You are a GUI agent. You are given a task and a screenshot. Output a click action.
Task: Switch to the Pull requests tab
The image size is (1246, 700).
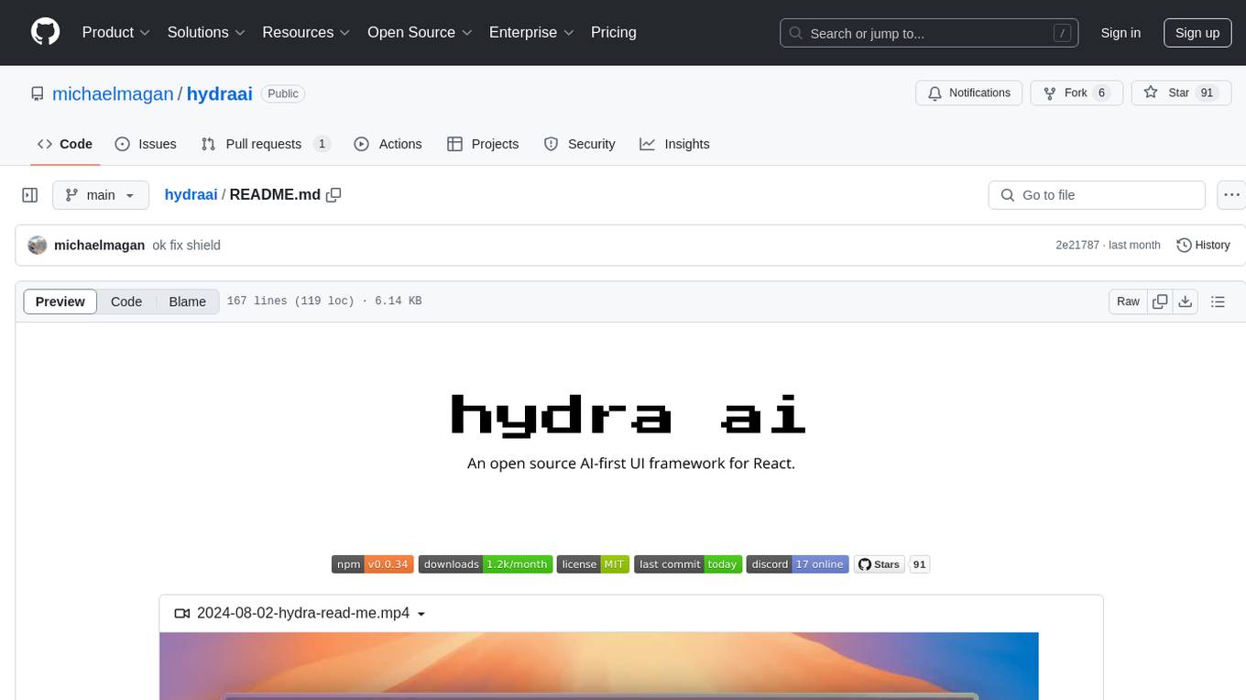click(x=265, y=144)
